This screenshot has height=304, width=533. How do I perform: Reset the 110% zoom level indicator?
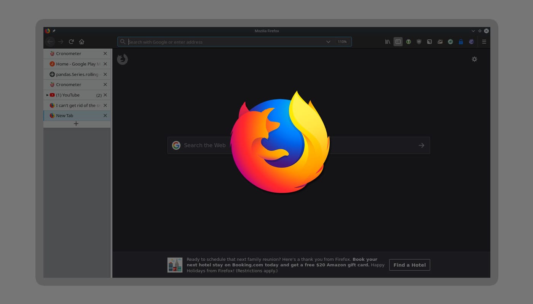click(x=342, y=42)
